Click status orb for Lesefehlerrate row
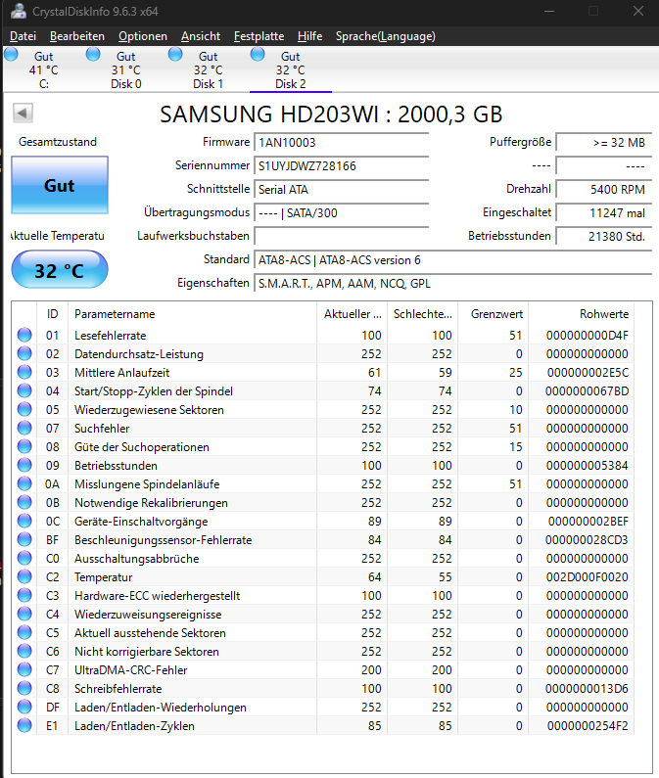This screenshot has height=778, width=659. click(24, 335)
